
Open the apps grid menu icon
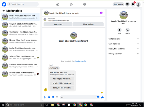127,4
